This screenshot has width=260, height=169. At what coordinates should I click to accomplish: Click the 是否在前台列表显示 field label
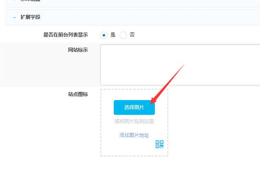click(x=65, y=35)
